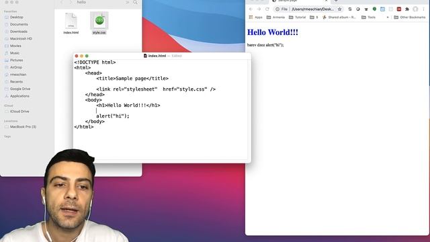430x242 pixels.
Task: Open AirDrop in Finder sidebar
Action: [x=16, y=67]
